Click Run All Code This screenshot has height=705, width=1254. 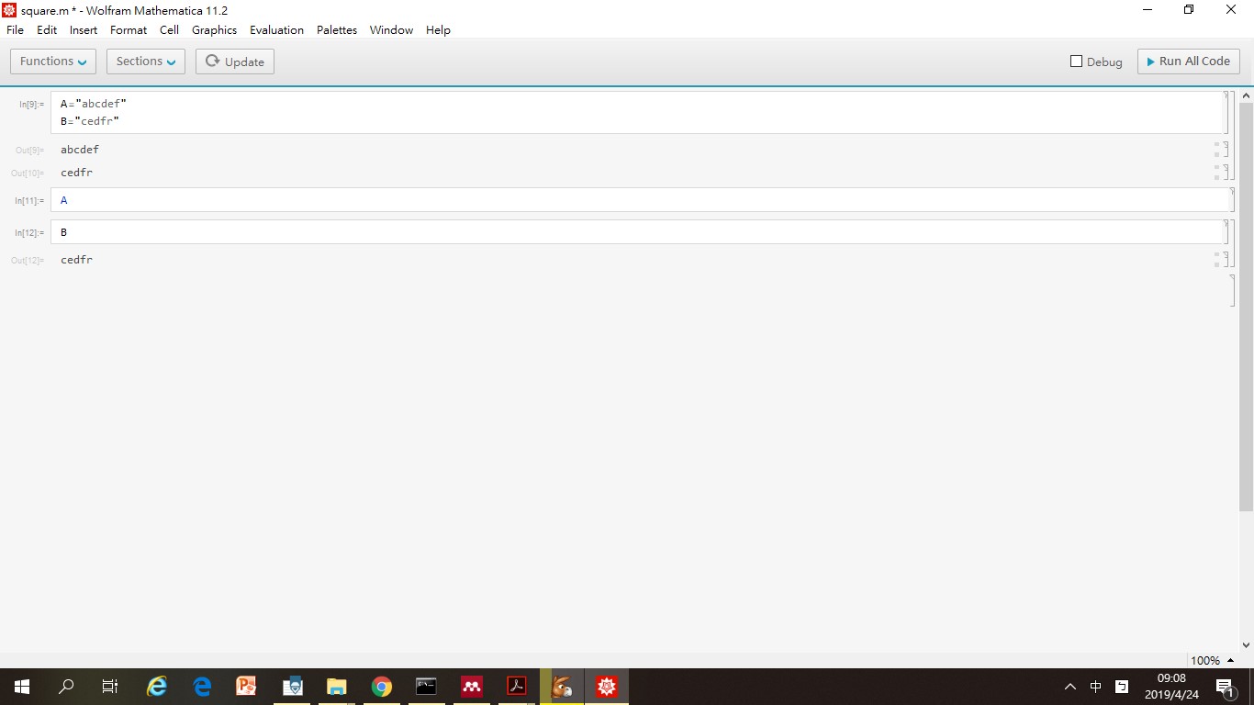point(1189,62)
